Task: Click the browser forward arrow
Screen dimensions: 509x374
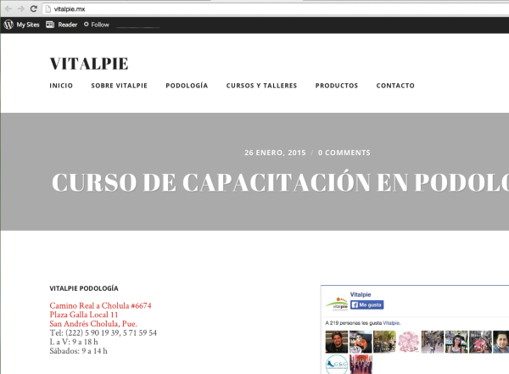Action: click(20, 8)
